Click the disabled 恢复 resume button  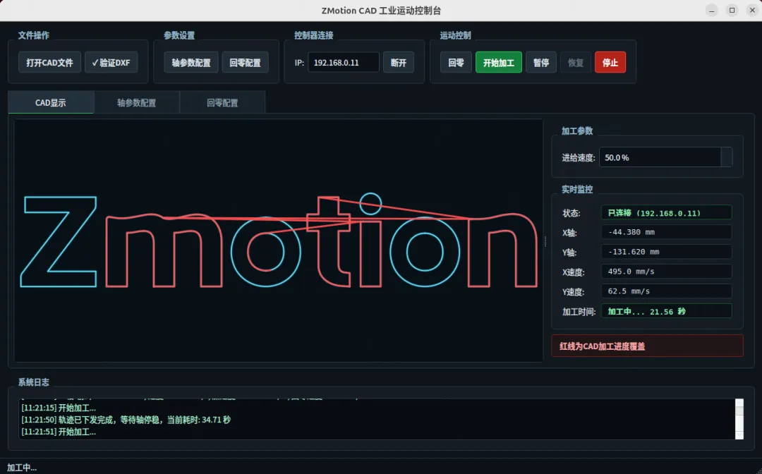point(576,63)
